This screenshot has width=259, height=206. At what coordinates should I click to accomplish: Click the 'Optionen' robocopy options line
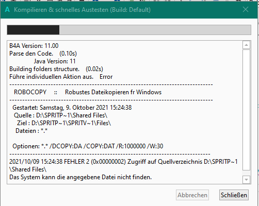[88, 146]
